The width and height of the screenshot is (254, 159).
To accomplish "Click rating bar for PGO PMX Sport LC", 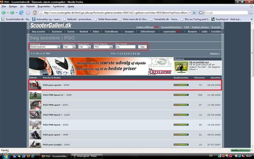I will click(x=181, y=95).
